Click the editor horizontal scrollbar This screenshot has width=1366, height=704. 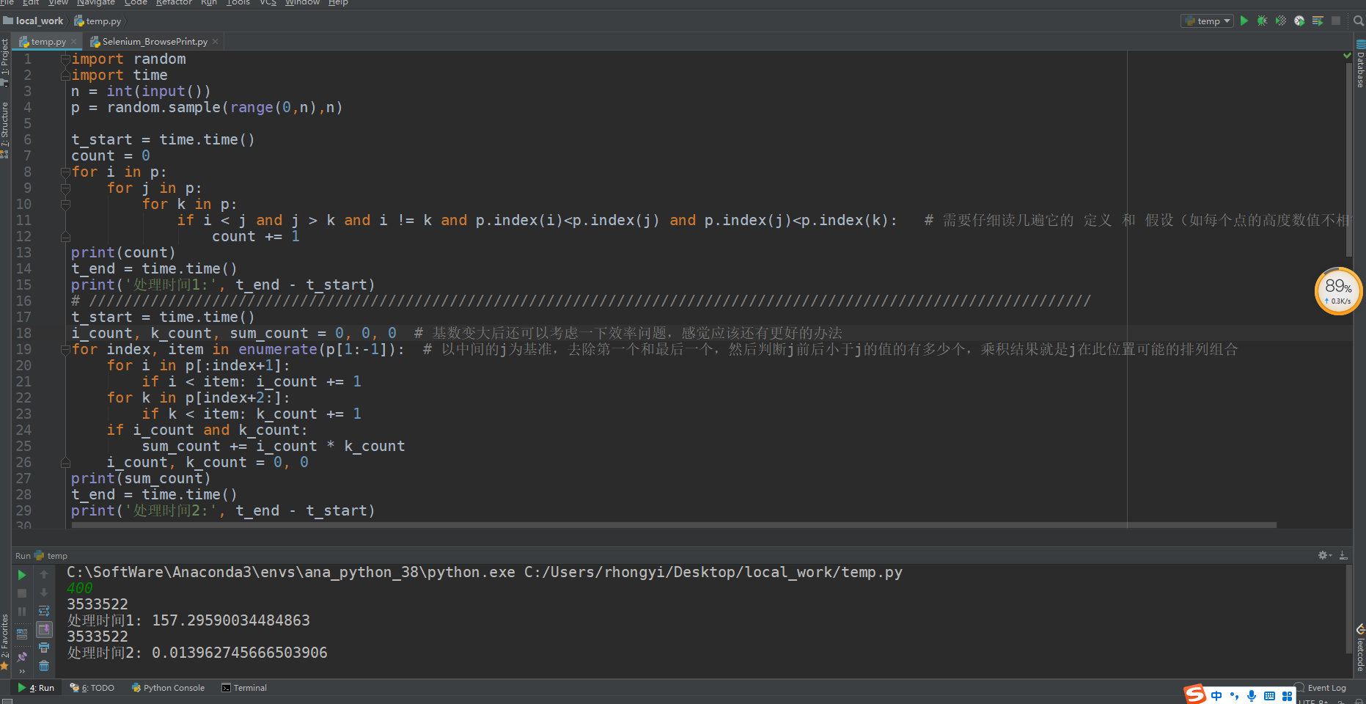[x=675, y=525]
